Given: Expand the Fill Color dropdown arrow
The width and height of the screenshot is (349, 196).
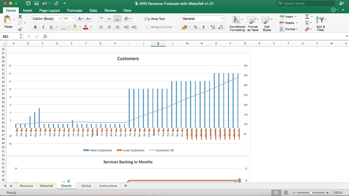Looking at the screenshot, I should click(80, 27).
